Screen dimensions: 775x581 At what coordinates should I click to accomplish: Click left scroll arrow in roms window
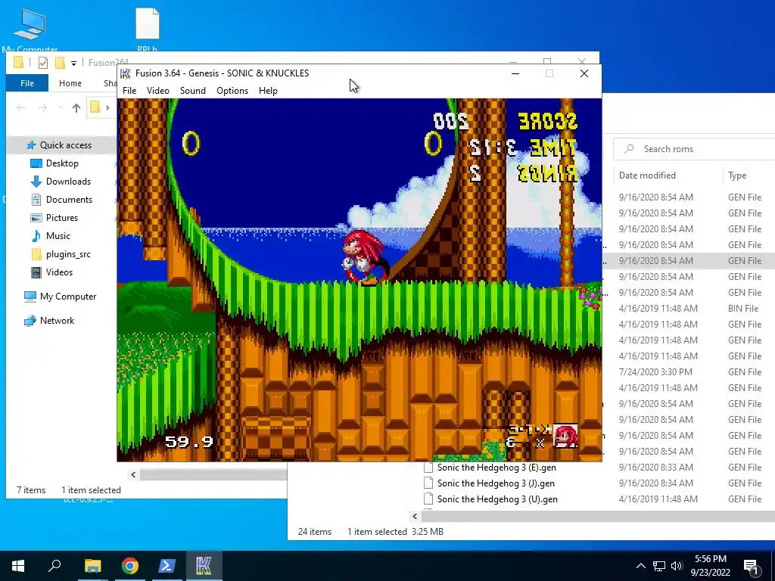(415, 516)
